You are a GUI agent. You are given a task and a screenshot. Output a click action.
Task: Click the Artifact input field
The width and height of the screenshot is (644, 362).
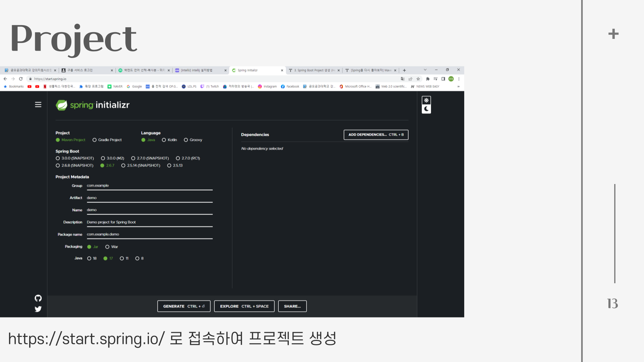[x=149, y=198]
